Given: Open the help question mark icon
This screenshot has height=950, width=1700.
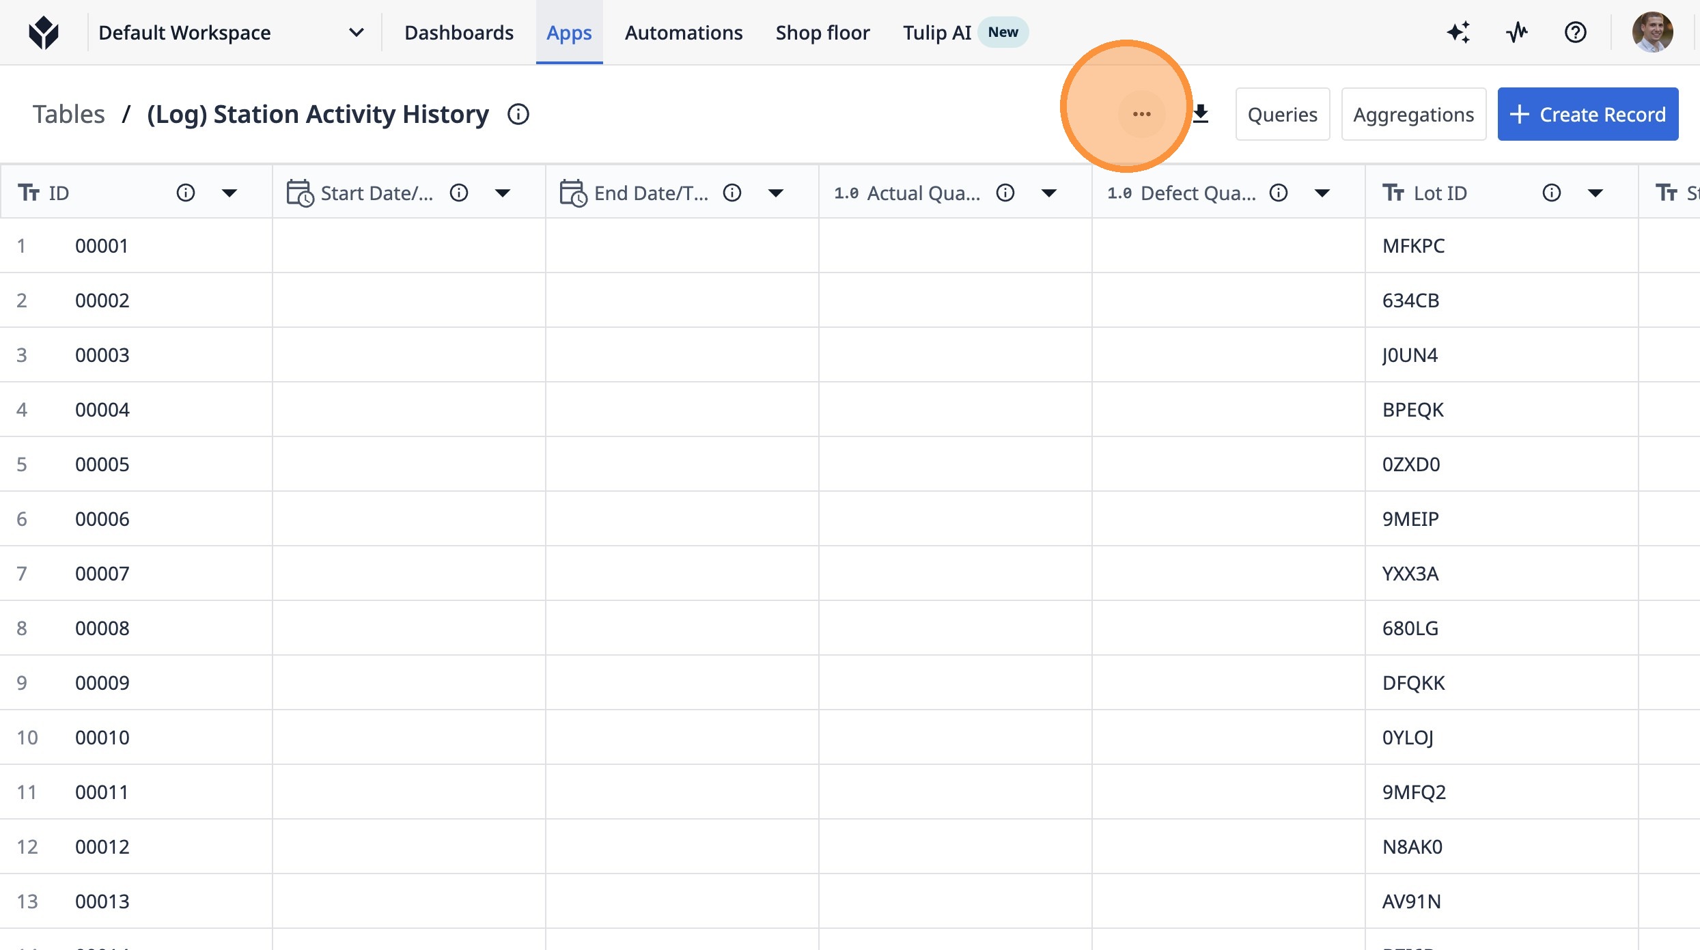Looking at the screenshot, I should [x=1575, y=32].
